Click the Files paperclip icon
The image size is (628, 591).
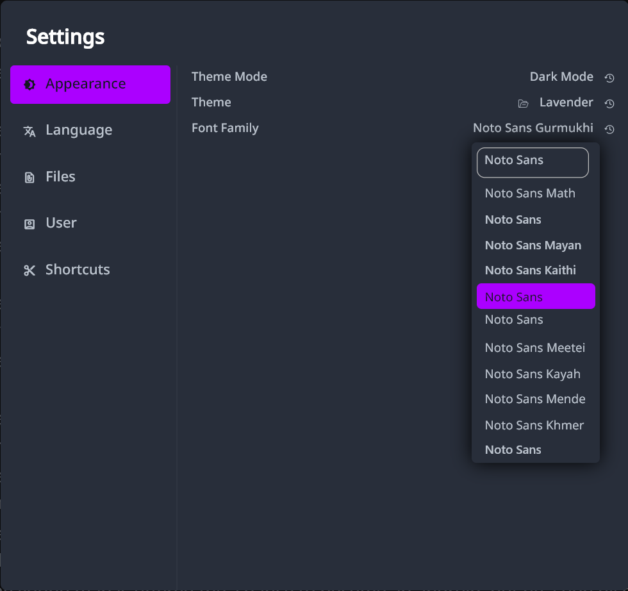(29, 177)
